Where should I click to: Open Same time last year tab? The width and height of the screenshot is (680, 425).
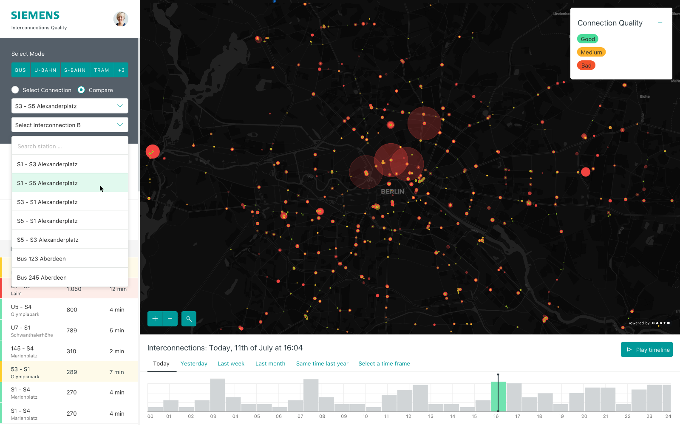[322, 364]
